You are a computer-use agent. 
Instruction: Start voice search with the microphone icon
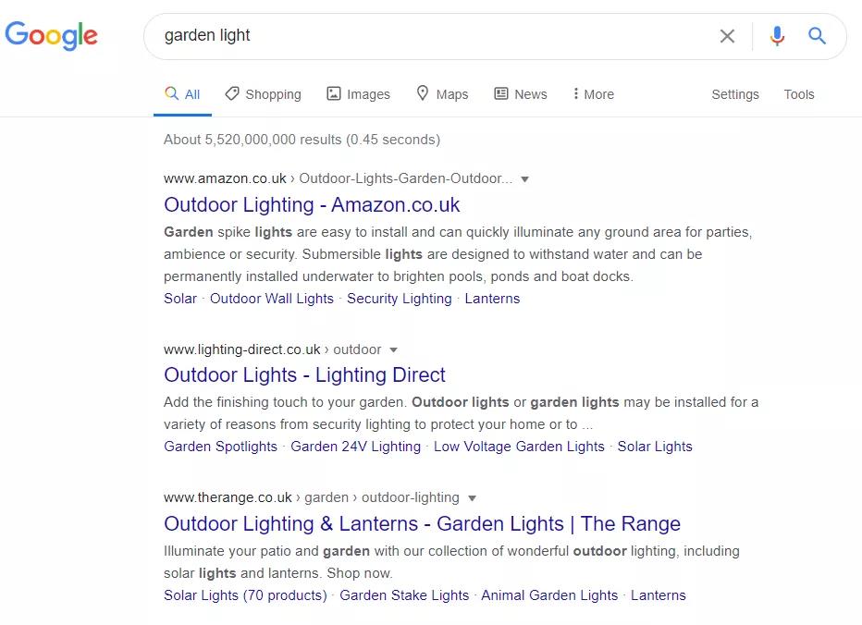click(777, 36)
